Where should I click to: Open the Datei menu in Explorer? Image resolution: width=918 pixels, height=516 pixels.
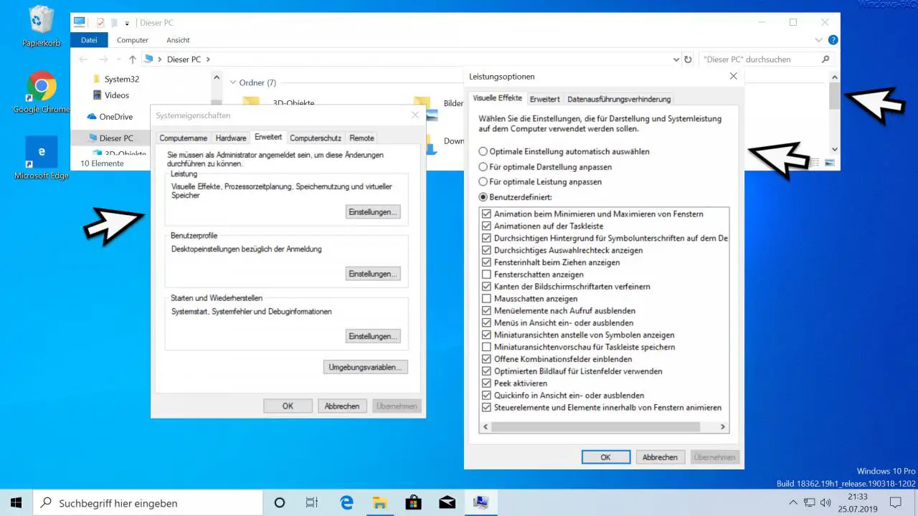click(89, 40)
